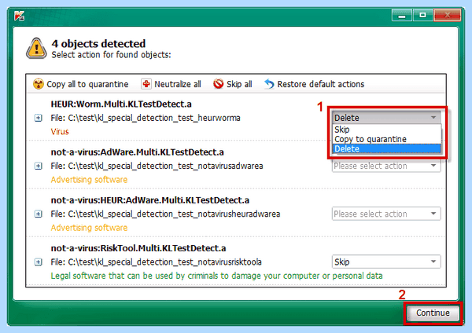
Task: Open the Skip action dropdown for RiskTool
Action: 386,262
